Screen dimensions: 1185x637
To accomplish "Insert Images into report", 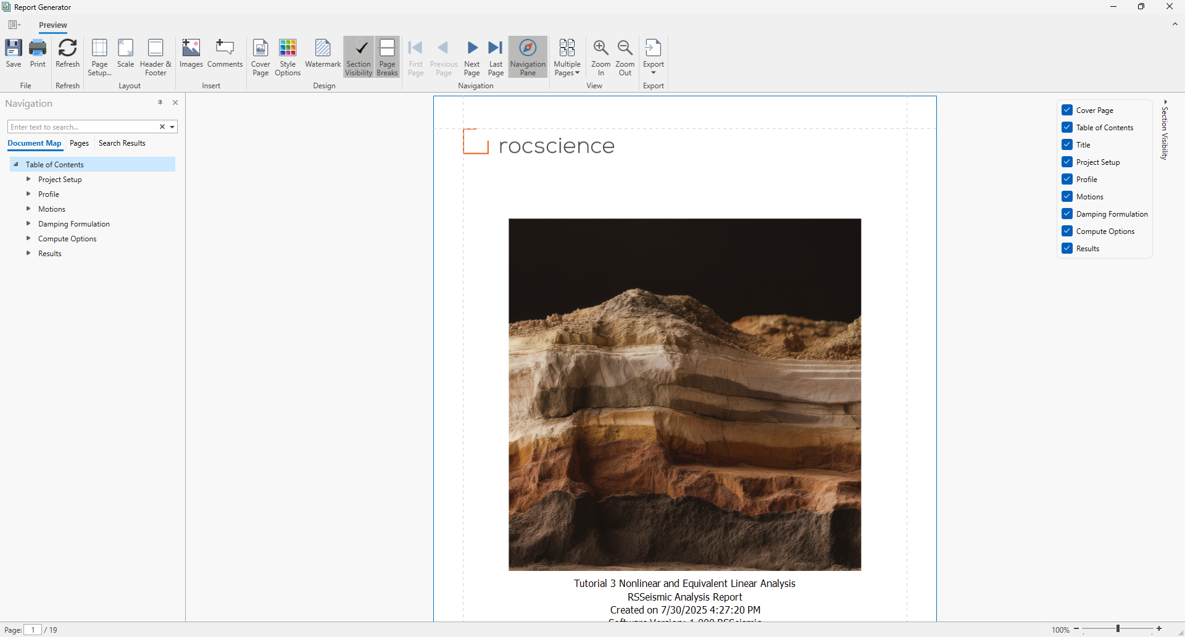I will coord(191,53).
